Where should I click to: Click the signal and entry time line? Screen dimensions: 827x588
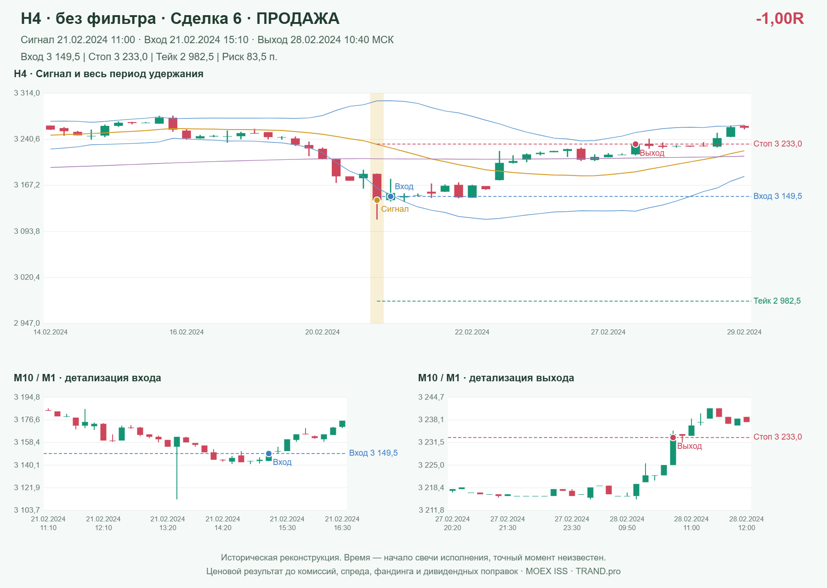click(207, 40)
